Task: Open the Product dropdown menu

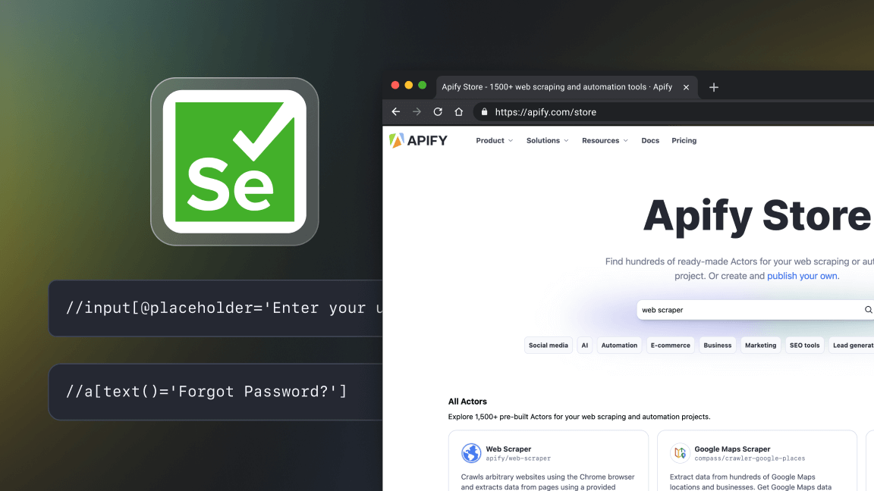Action: pyautogui.click(x=490, y=140)
